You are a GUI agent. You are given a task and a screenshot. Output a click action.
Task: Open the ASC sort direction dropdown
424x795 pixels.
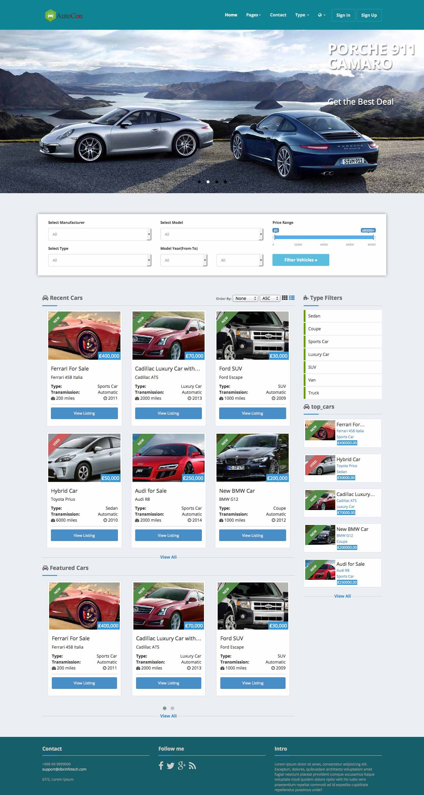coord(270,298)
